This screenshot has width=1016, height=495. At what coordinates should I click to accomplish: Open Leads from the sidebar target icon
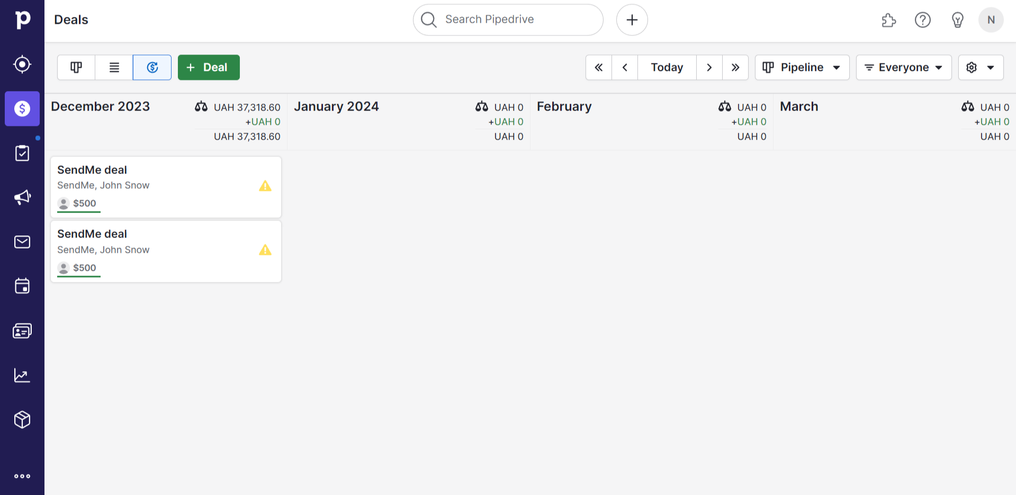[x=22, y=65]
